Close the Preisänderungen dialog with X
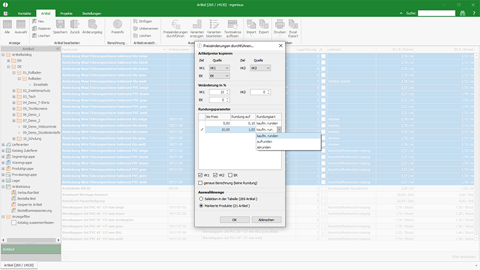The height and width of the screenshot is (270, 480). pyautogui.click(x=280, y=46)
